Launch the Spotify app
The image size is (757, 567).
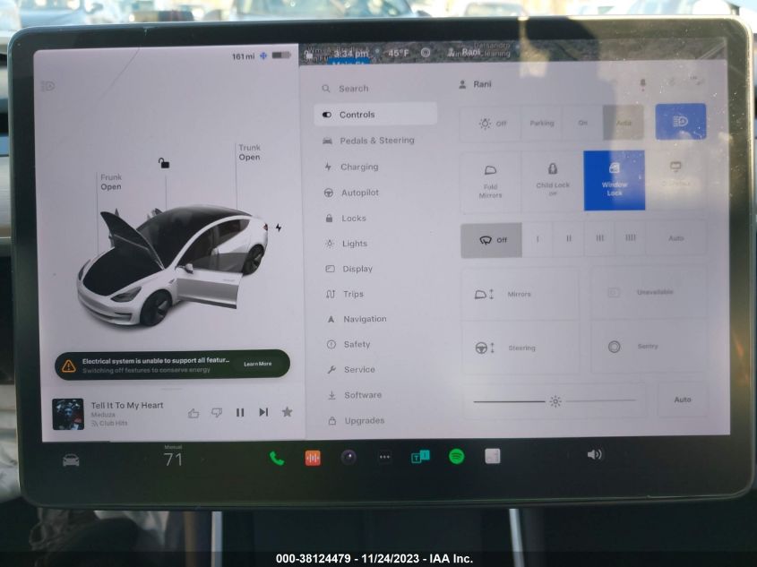point(457,456)
